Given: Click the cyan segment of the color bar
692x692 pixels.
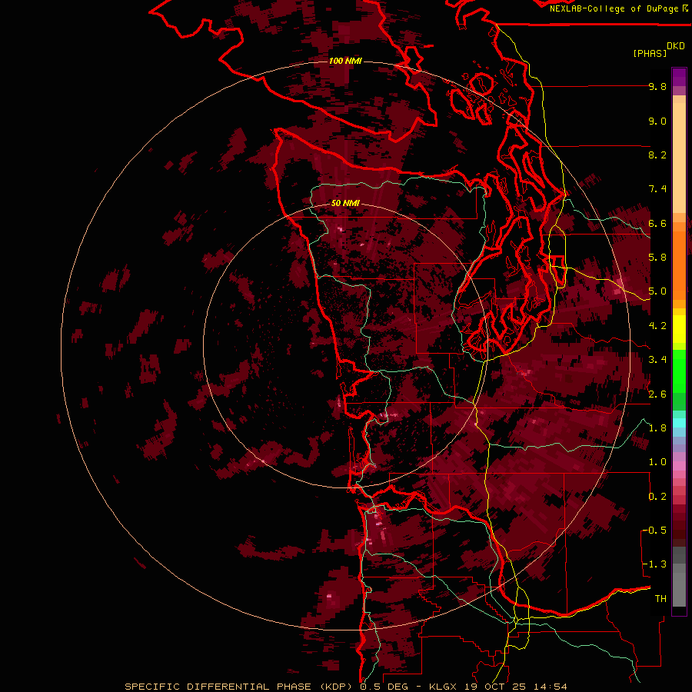Looking at the screenshot, I should 679,423.
